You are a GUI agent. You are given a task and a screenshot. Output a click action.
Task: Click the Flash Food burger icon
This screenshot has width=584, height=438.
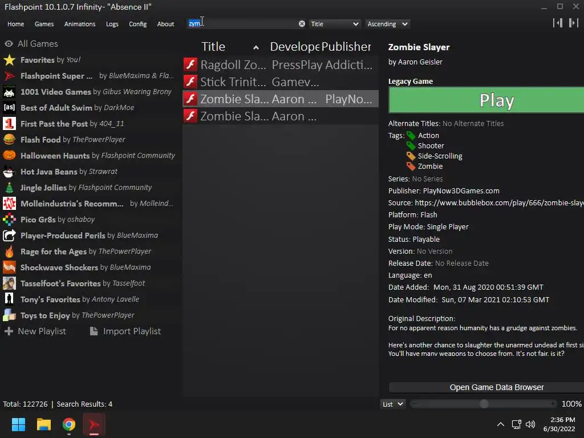9,140
